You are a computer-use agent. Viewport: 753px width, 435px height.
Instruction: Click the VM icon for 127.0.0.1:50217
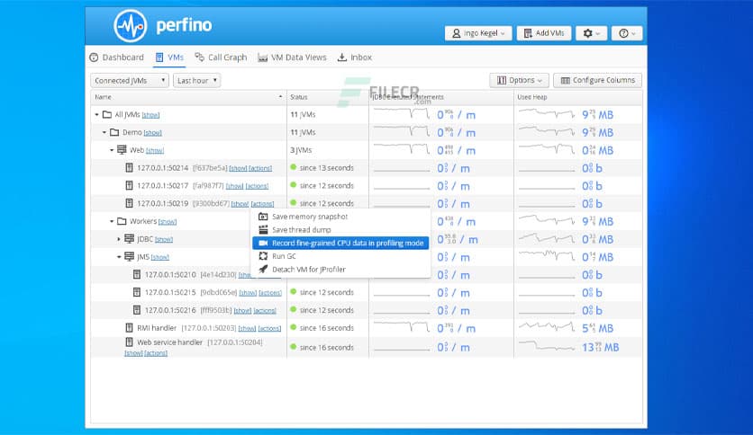129,185
